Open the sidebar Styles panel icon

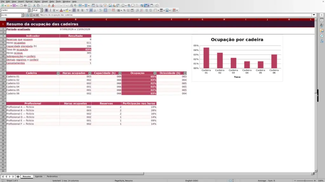[x=322, y=25]
